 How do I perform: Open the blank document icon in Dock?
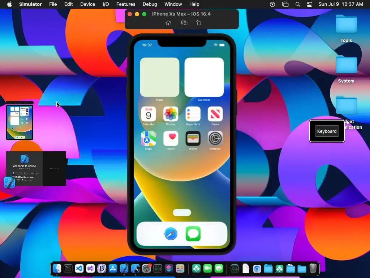[246, 269]
